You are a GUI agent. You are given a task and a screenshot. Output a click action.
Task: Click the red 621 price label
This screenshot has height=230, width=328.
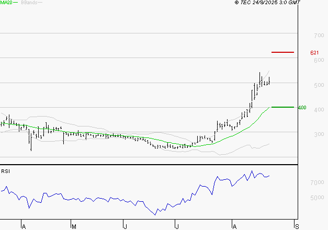click(x=314, y=53)
